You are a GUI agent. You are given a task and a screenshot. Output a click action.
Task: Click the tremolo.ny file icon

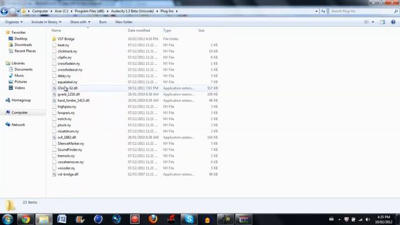point(54,156)
